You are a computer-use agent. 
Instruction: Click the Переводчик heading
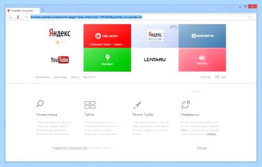(x=190, y=115)
